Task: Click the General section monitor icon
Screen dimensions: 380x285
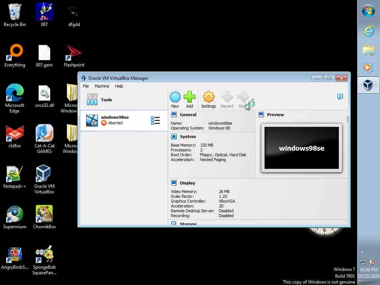Action: pos(174,115)
